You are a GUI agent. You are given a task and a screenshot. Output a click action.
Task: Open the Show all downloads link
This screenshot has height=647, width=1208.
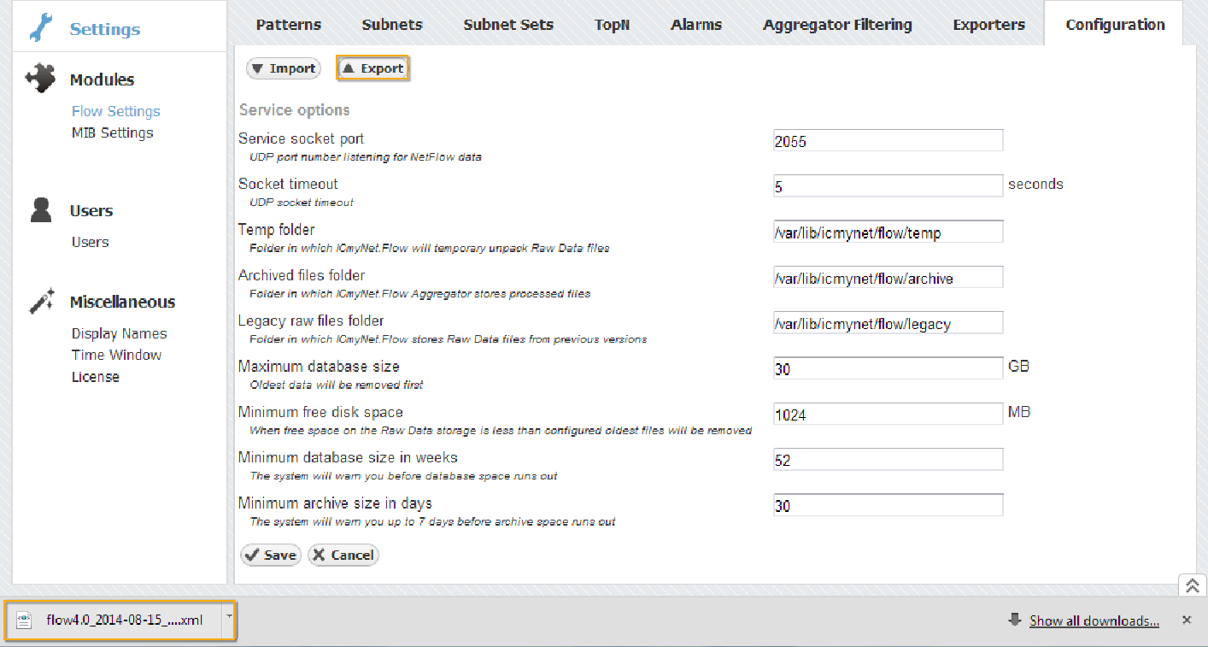[x=1094, y=620]
